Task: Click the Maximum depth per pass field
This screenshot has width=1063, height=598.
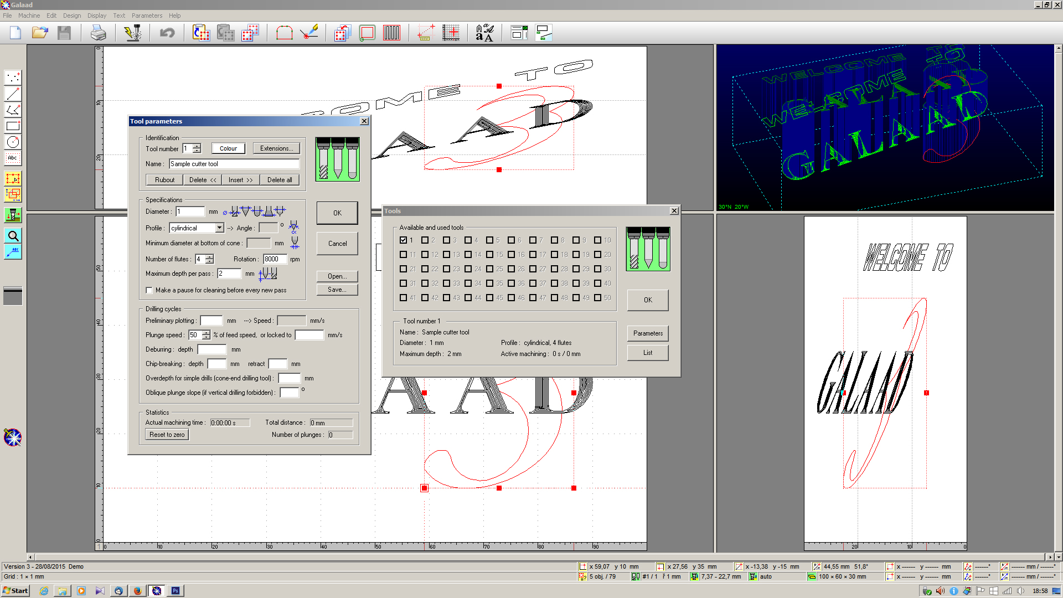Action: pos(229,274)
